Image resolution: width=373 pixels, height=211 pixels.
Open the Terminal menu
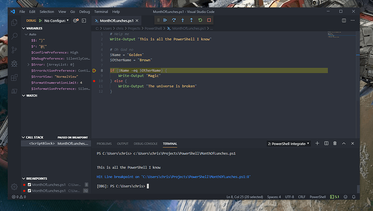101,11
